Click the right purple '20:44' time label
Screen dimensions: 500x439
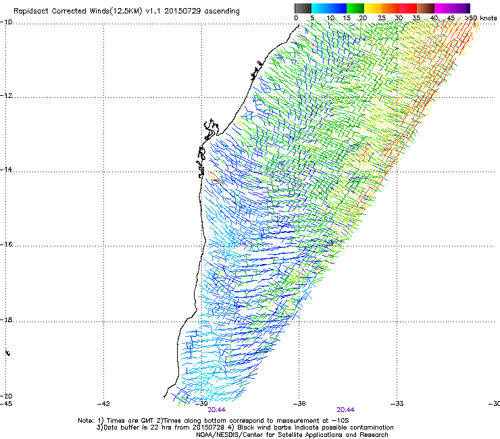coord(346,410)
